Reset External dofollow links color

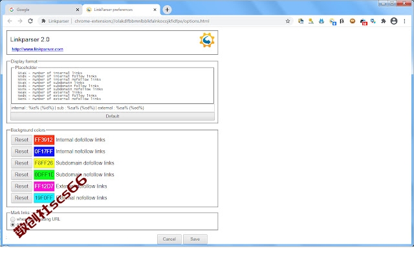[x=21, y=186]
